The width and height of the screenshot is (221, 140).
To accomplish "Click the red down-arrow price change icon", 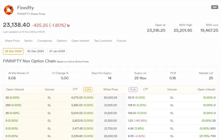I will point(68,25).
